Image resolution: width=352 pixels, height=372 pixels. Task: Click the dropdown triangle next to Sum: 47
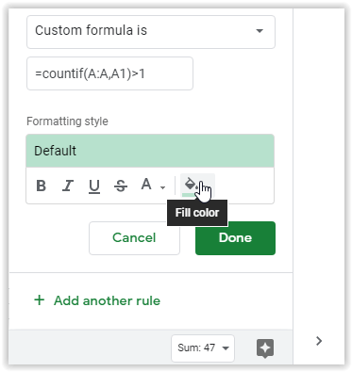click(226, 348)
